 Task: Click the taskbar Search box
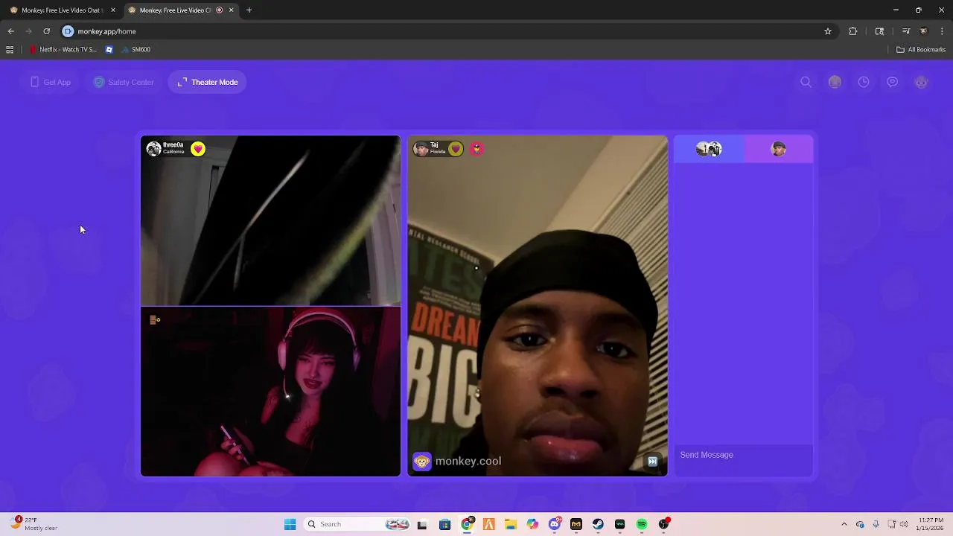[x=357, y=524]
